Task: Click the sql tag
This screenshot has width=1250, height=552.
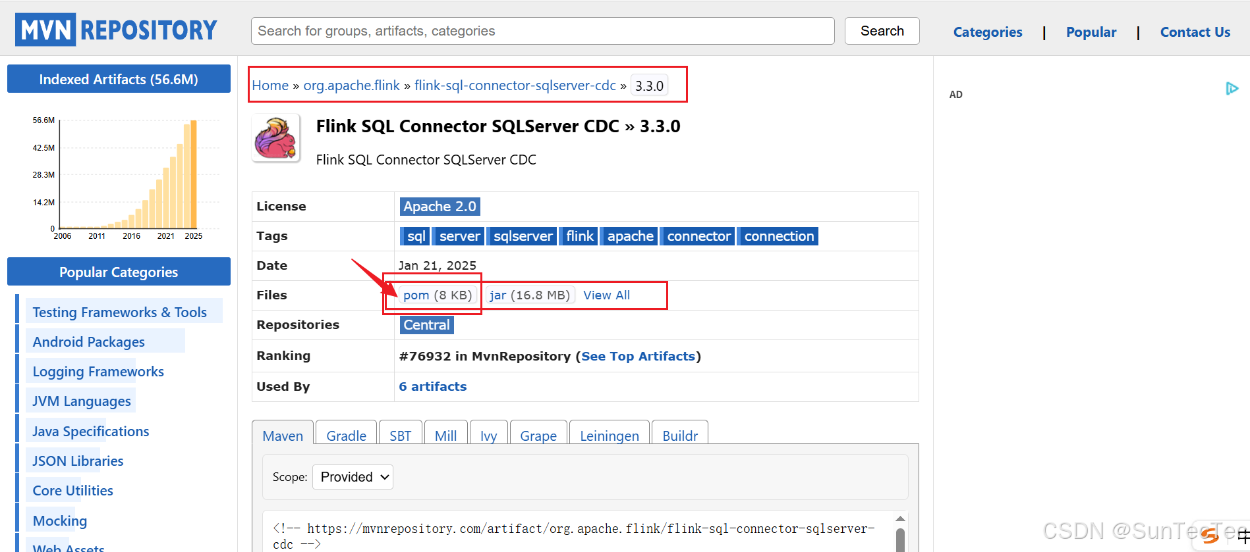Action: (416, 236)
